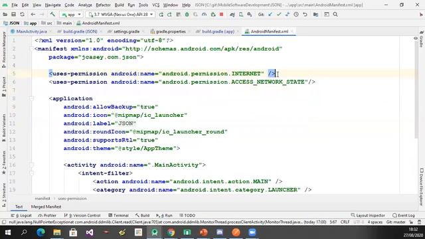
Task: Click the Make Project hammer icon
Action: pyautogui.click(x=52, y=15)
